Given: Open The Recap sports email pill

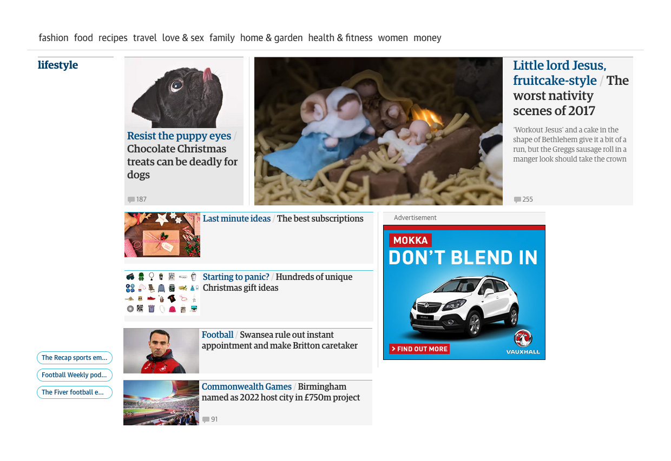Looking at the screenshot, I should (75, 358).
